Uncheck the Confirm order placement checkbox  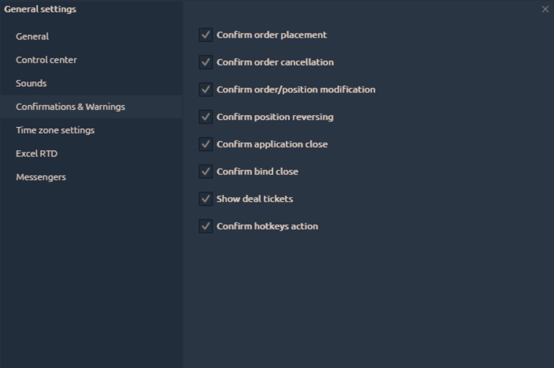pos(206,35)
